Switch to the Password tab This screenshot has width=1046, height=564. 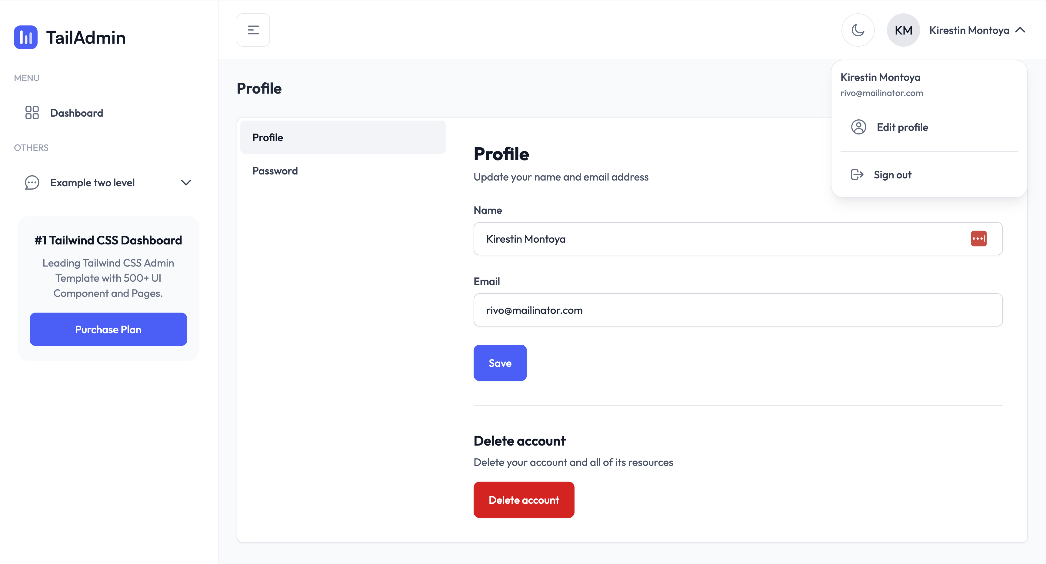click(x=275, y=171)
